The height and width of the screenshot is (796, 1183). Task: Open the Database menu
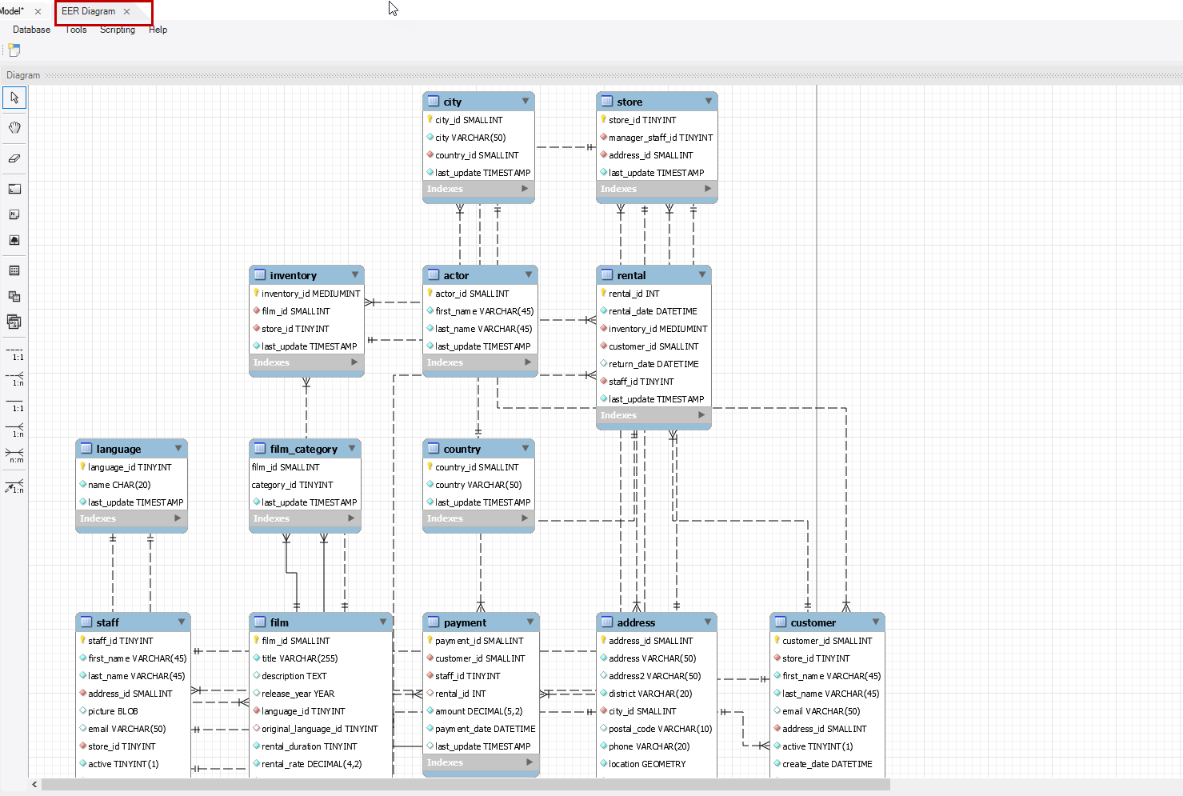click(x=31, y=30)
